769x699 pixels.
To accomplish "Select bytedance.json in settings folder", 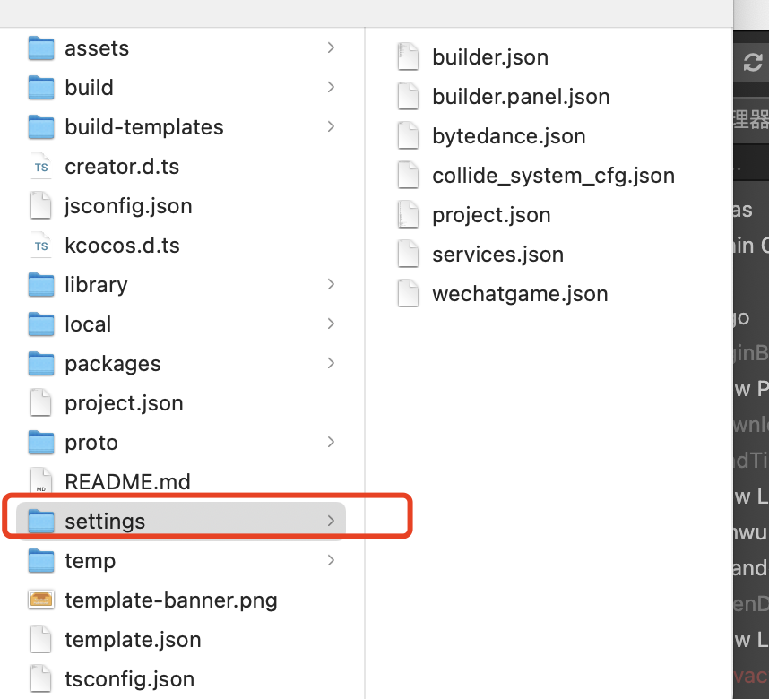I will pyautogui.click(x=508, y=136).
